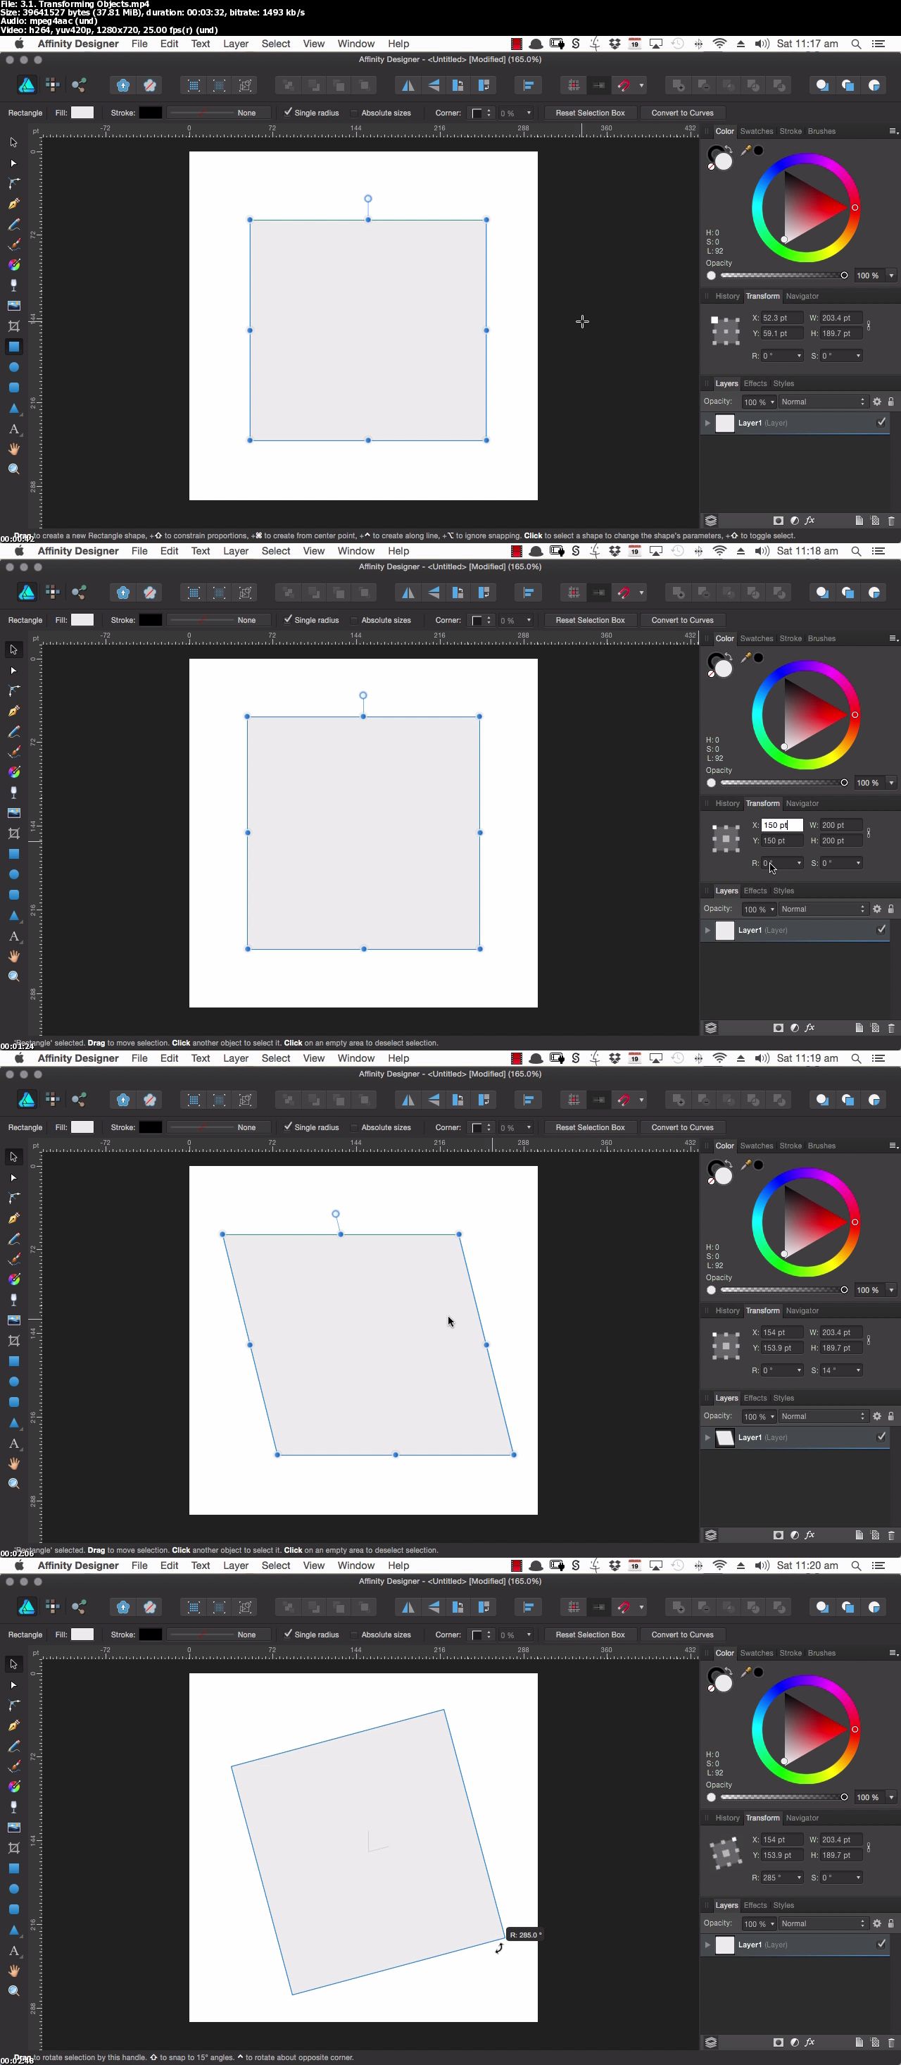The width and height of the screenshot is (901, 2065).
Task: Switch to History tab in the 11:18 am frame
Action: pos(727,803)
